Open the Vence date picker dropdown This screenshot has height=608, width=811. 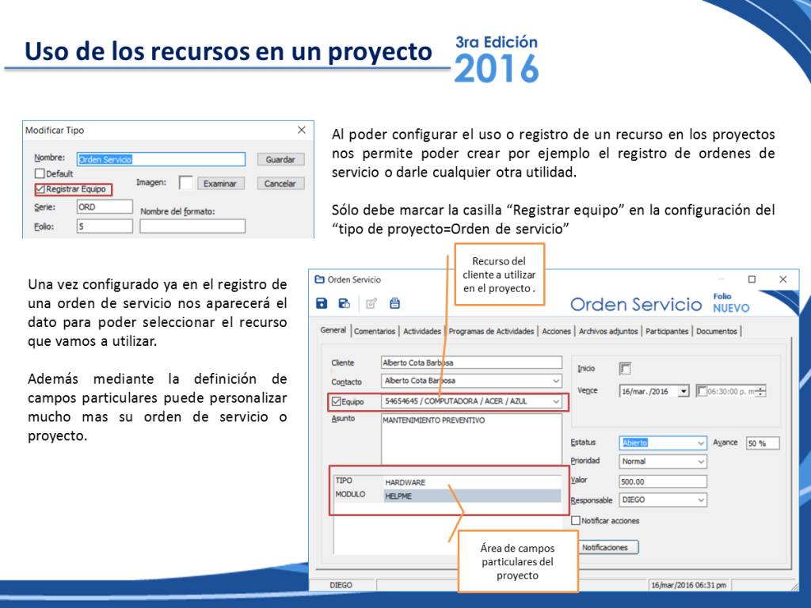coord(683,391)
